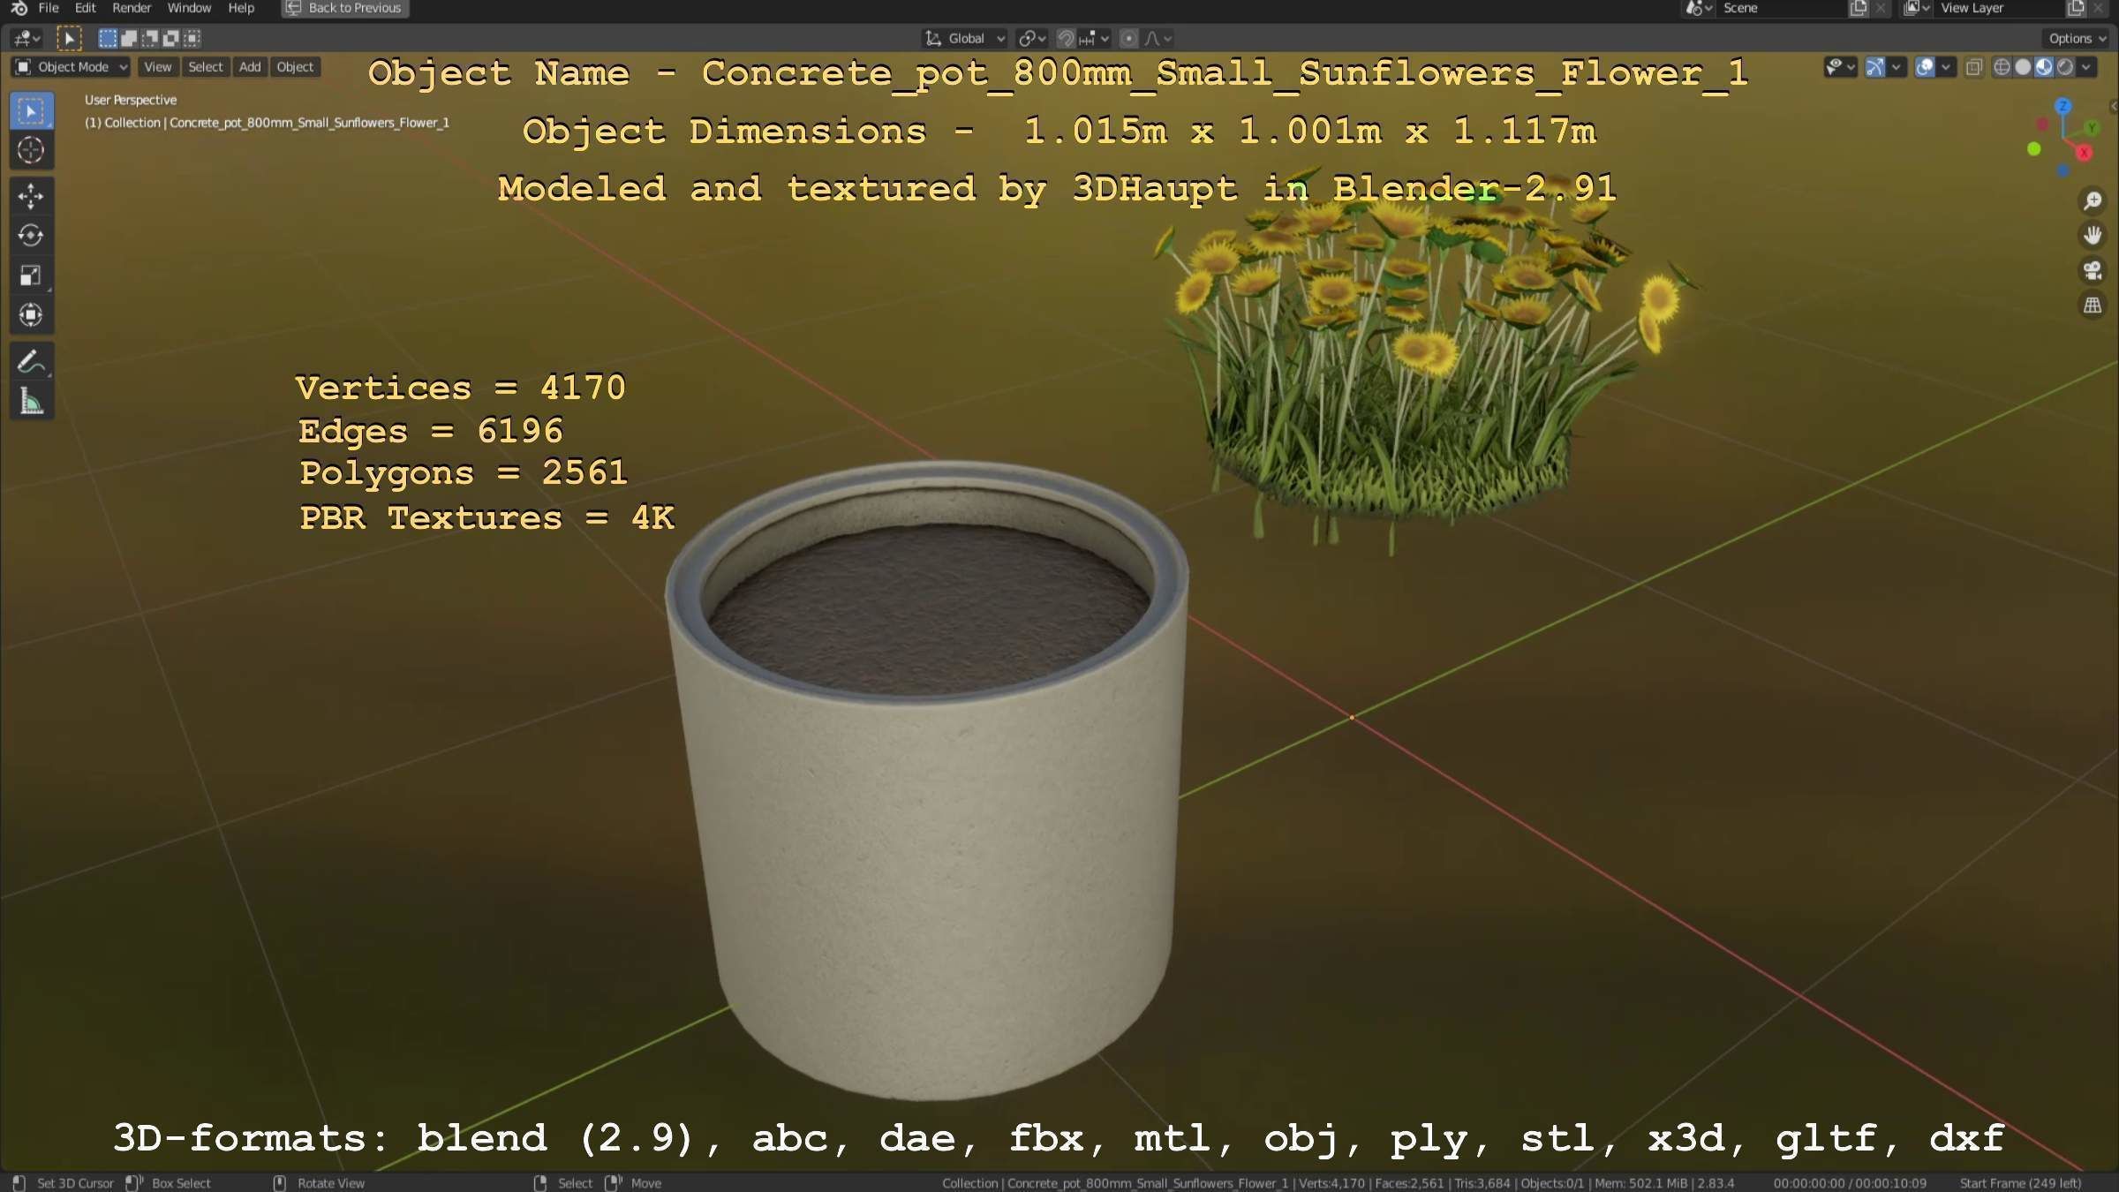
Task: Open object types visibility dropdown
Action: pos(1840,67)
